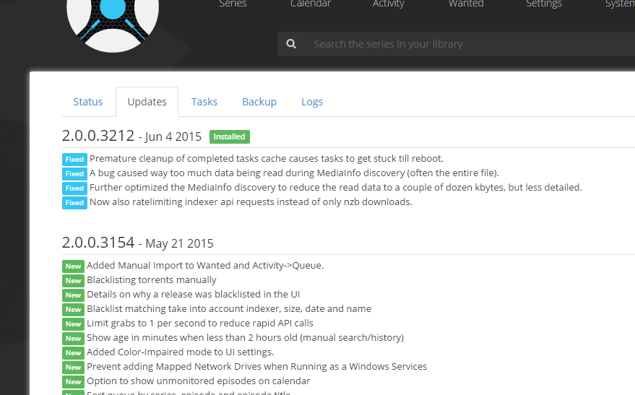Viewport: 635px width, 395px height.
Task: Go to the Activity page
Action: (x=389, y=4)
